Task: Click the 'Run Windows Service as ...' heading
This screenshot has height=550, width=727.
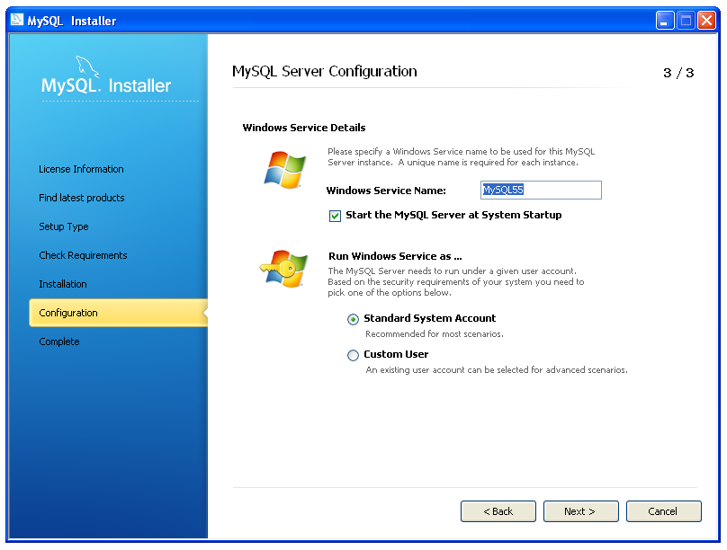Action: 395,256
